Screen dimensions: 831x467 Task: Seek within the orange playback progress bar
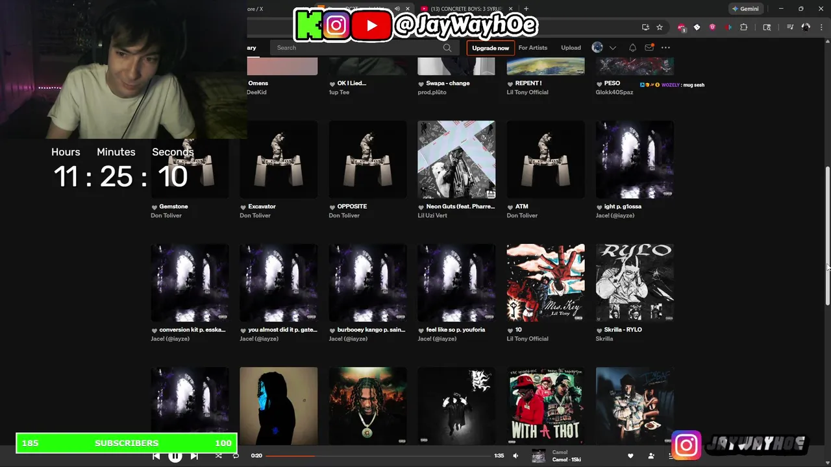click(x=378, y=456)
